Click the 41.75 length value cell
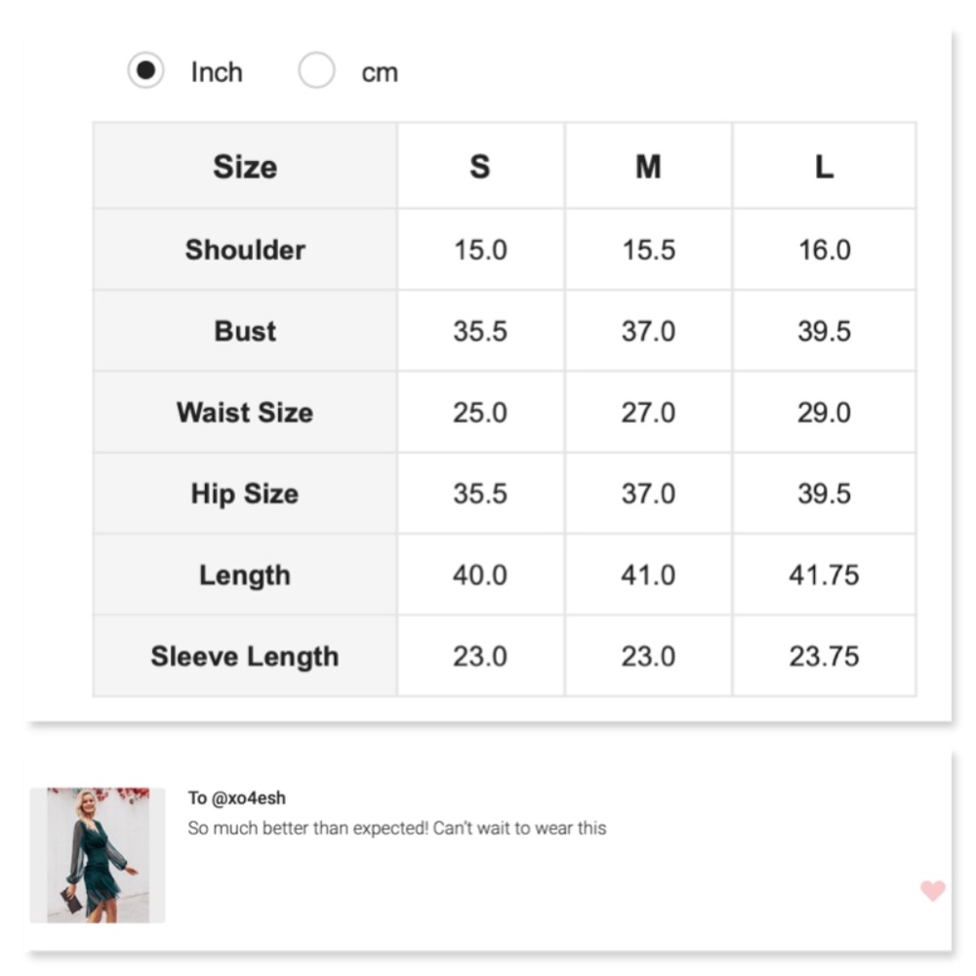 coord(824,575)
